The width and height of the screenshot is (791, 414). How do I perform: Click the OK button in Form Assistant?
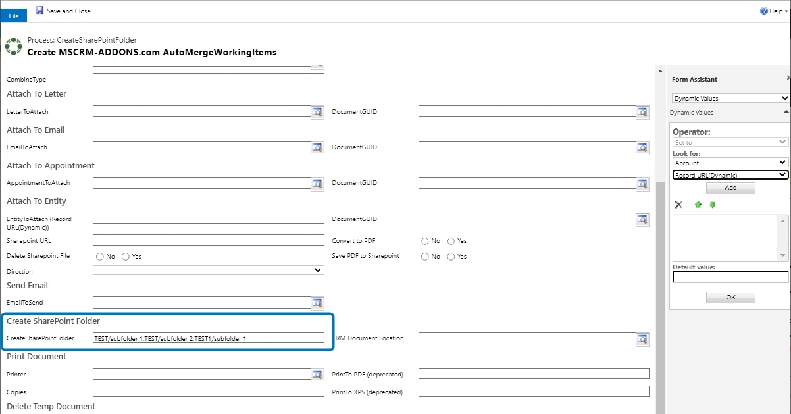pyautogui.click(x=730, y=298)
